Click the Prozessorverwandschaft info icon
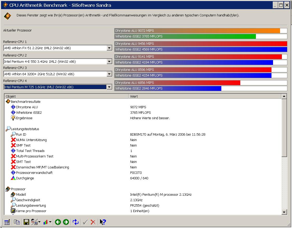 pyautogui.click(x=13, y=173)
